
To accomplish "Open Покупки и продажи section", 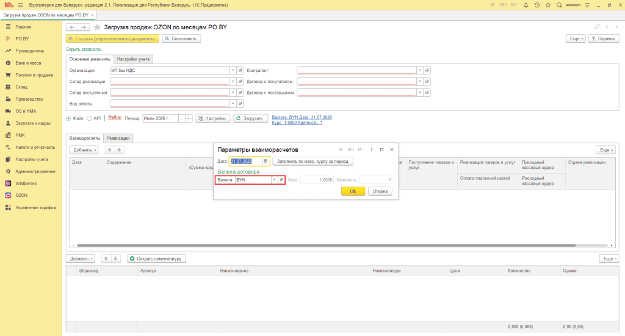I will [x=34, y=75].
